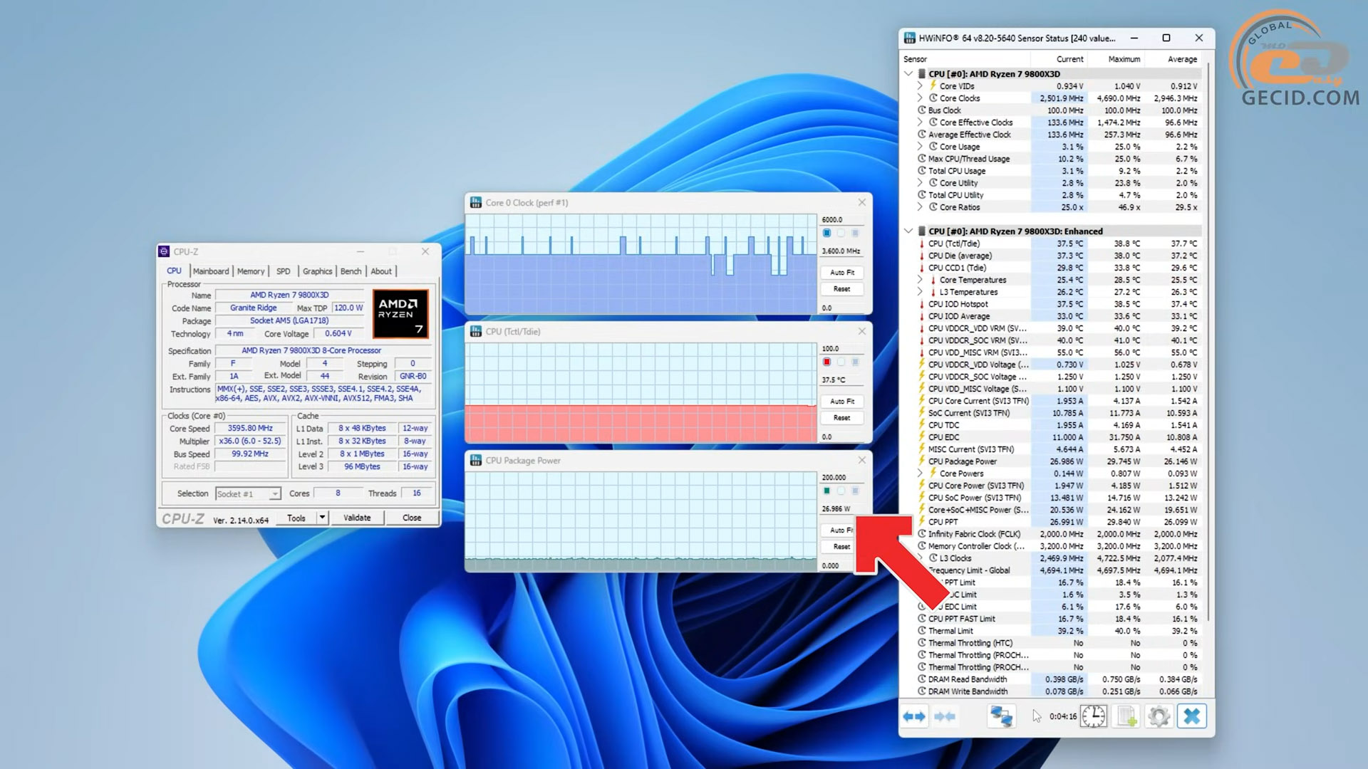Click the clock icon beside Bus Clock row
This screenshot has height=769, width=1368.
click(x=922, y=110)
